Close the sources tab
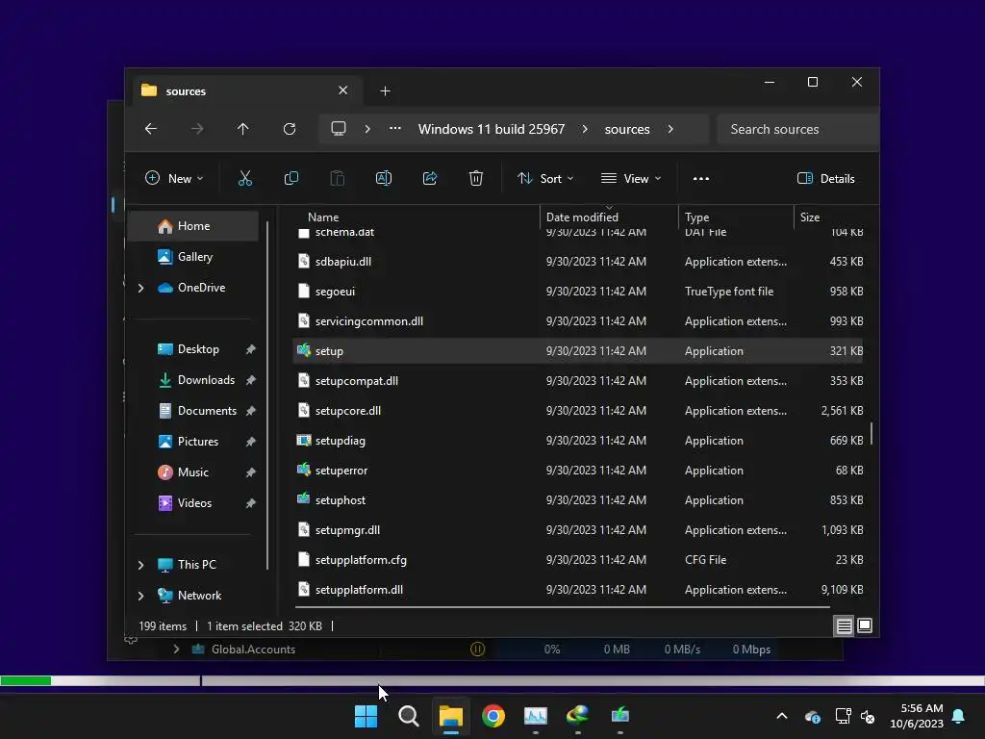The image size is (985, 739). point(343,90)
